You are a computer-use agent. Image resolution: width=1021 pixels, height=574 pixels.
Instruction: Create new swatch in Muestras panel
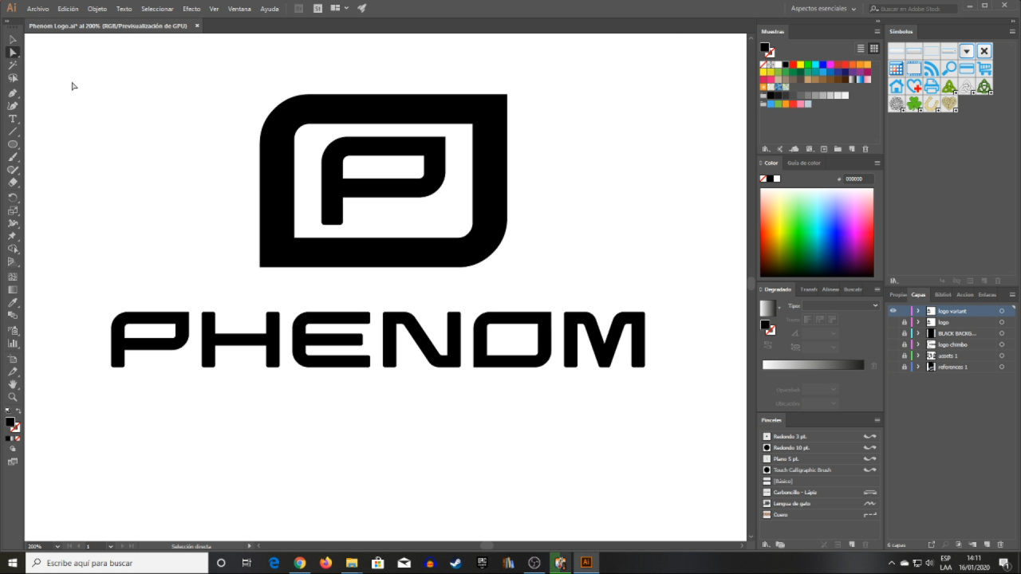coord(852,149)
